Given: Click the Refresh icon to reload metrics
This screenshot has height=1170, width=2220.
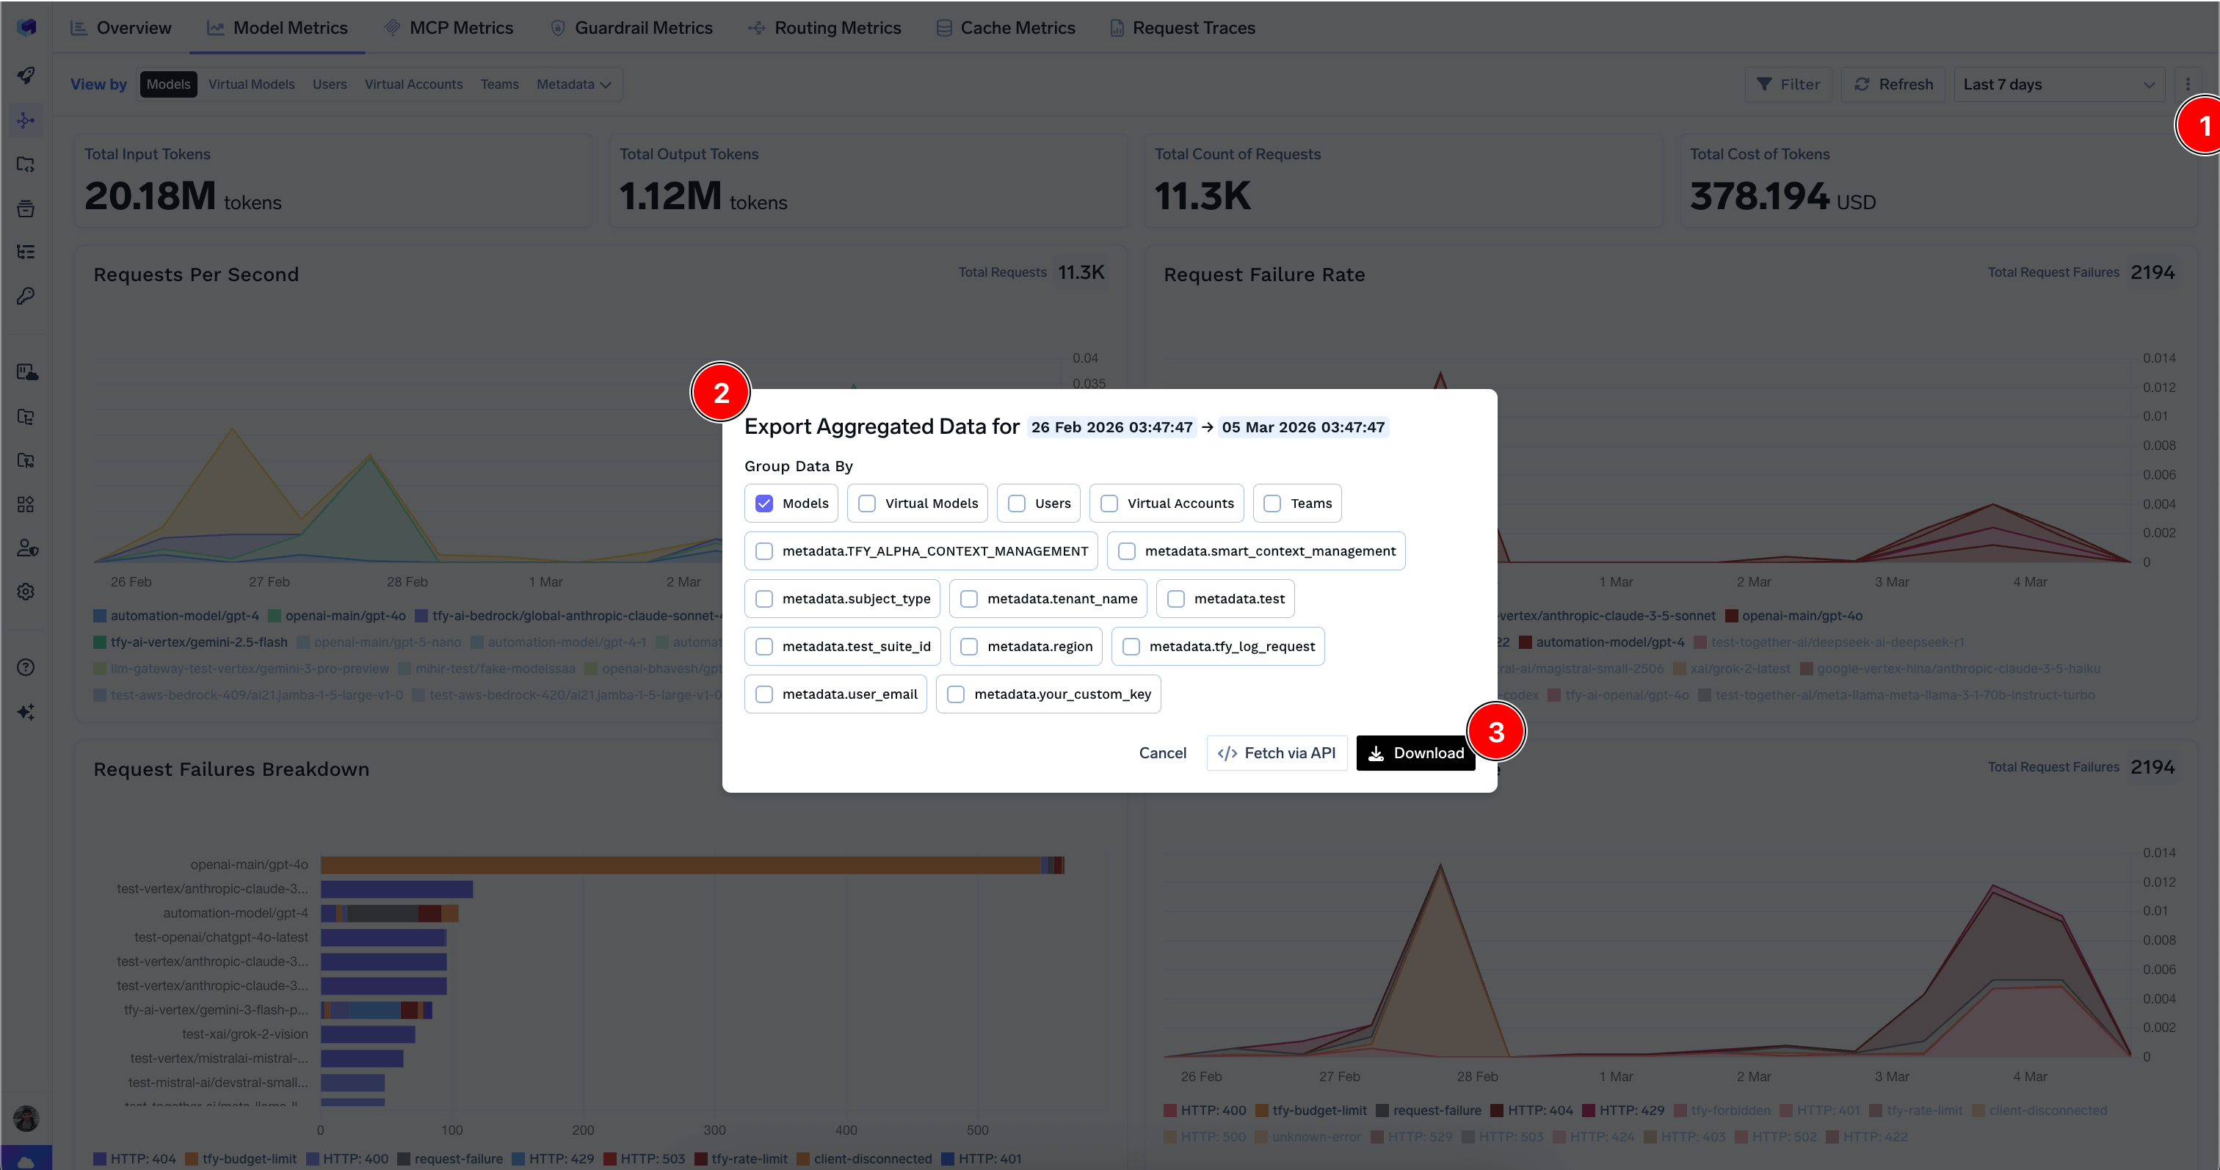Looking at the screenshot, I should 1862,84.
